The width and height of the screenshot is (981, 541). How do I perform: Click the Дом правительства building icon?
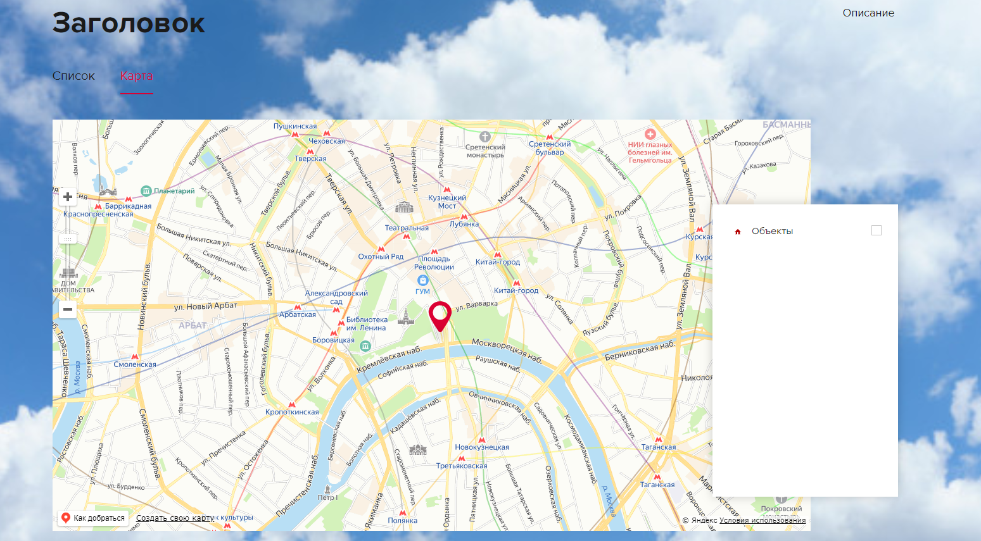pos(68,273)
